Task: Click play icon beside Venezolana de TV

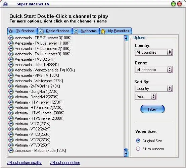Action: coord(11,70)
